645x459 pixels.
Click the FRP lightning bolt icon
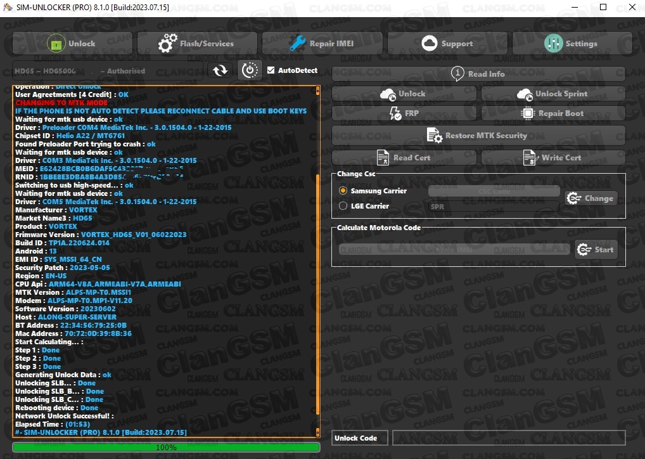[x=395, y=113]
